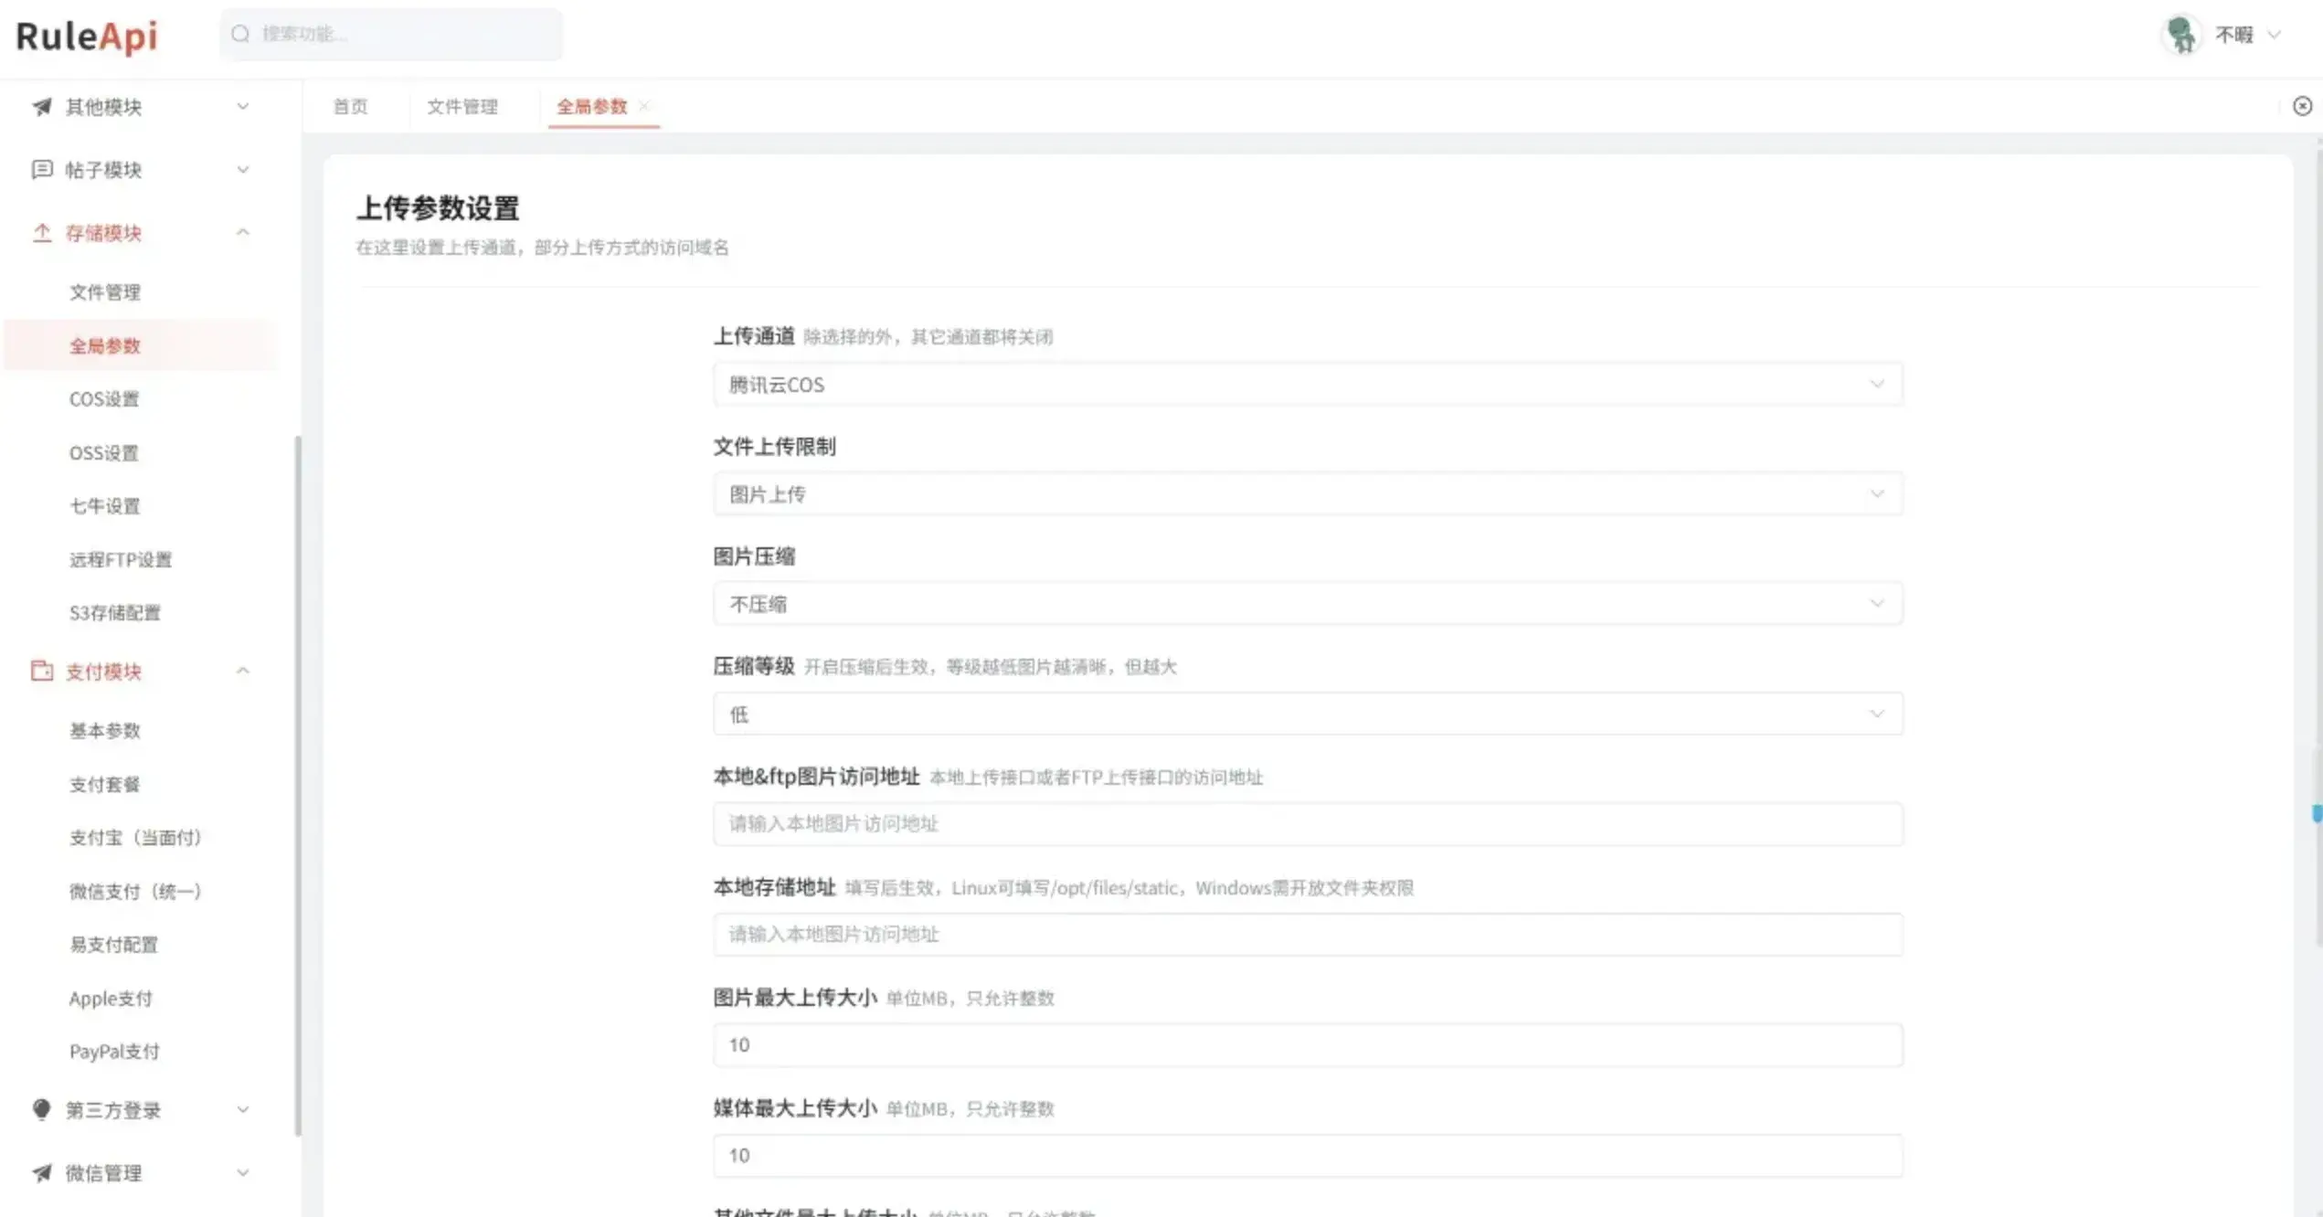Switch to the 首页 tab
This screenshot has height=1217, width=2323.
pyautogui.click(x=350, y=107)
